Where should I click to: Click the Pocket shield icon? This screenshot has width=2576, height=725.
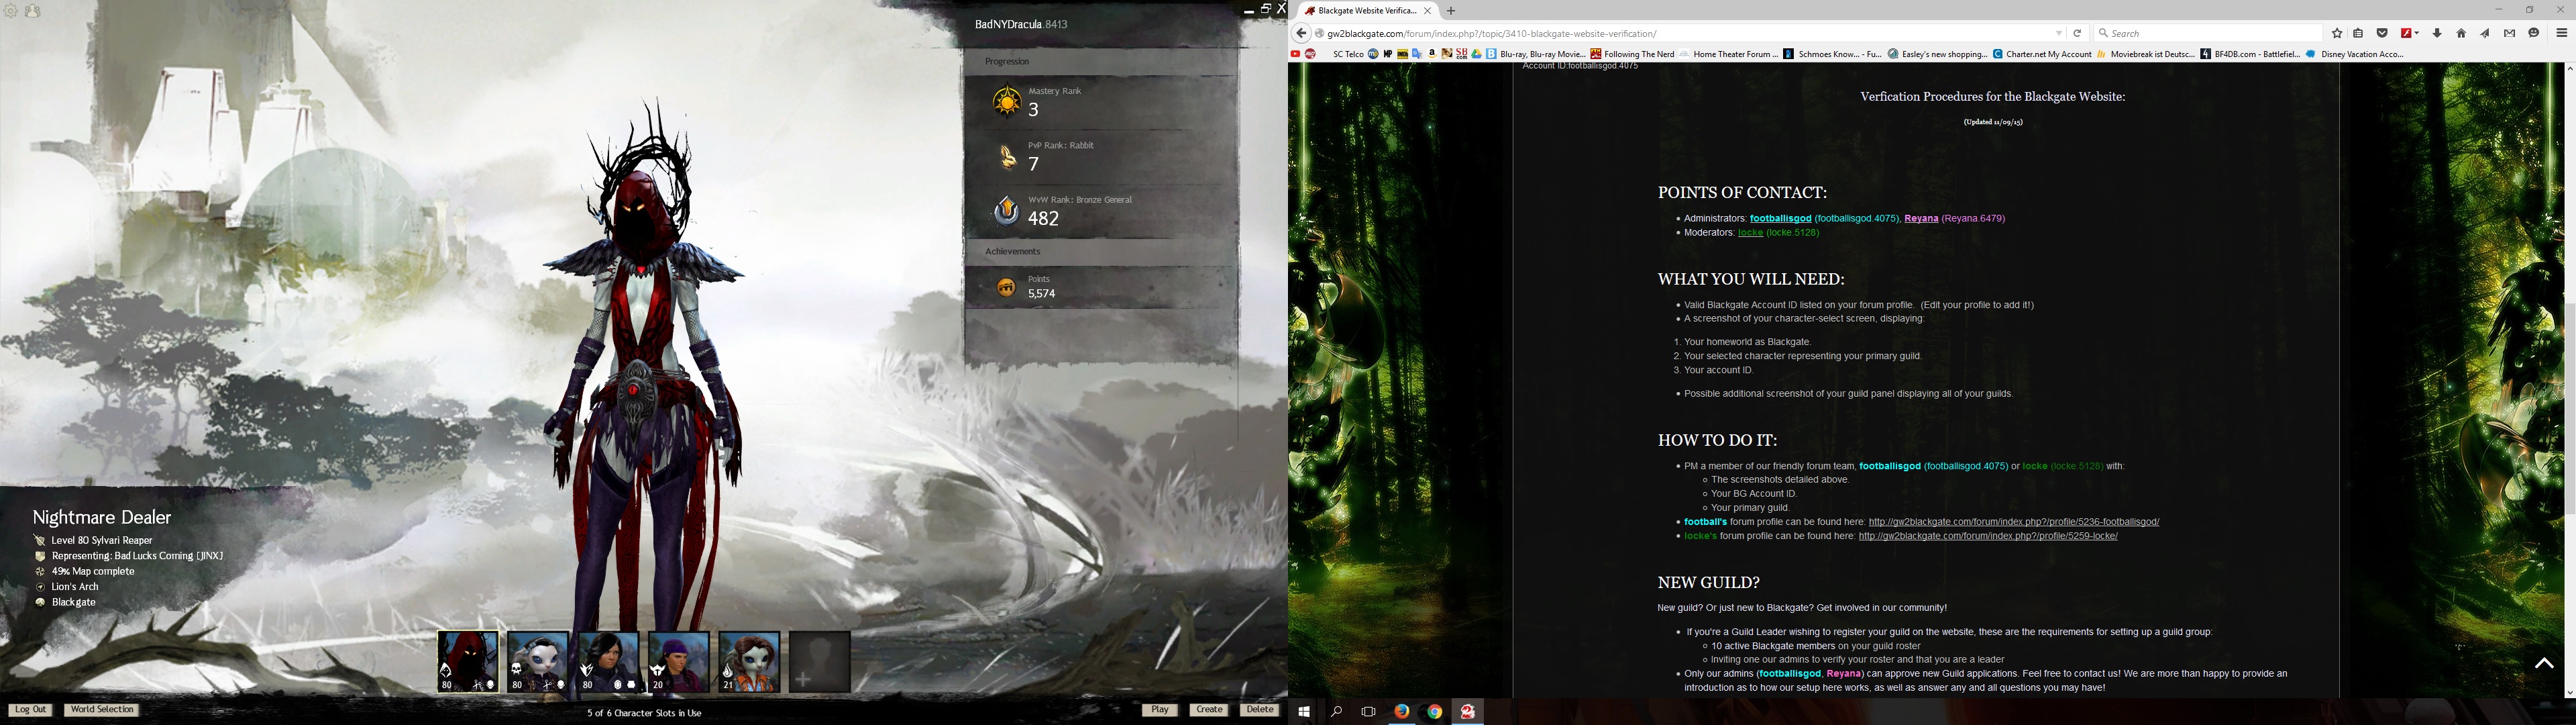coord(2382,33)
